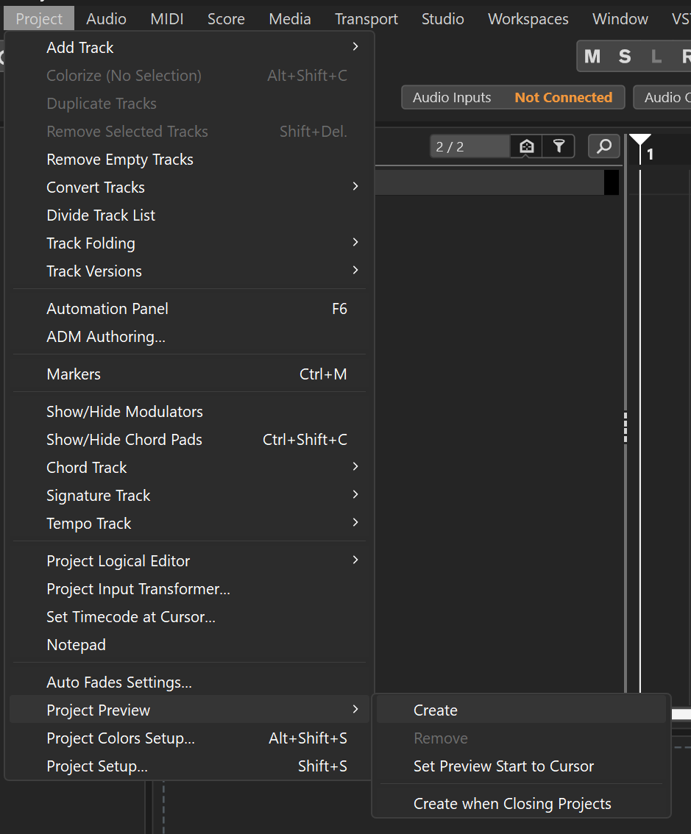Viewport: 691px width, 834px height.
Task: Enable Create when Closing Projects option
Action: (512, 804)
